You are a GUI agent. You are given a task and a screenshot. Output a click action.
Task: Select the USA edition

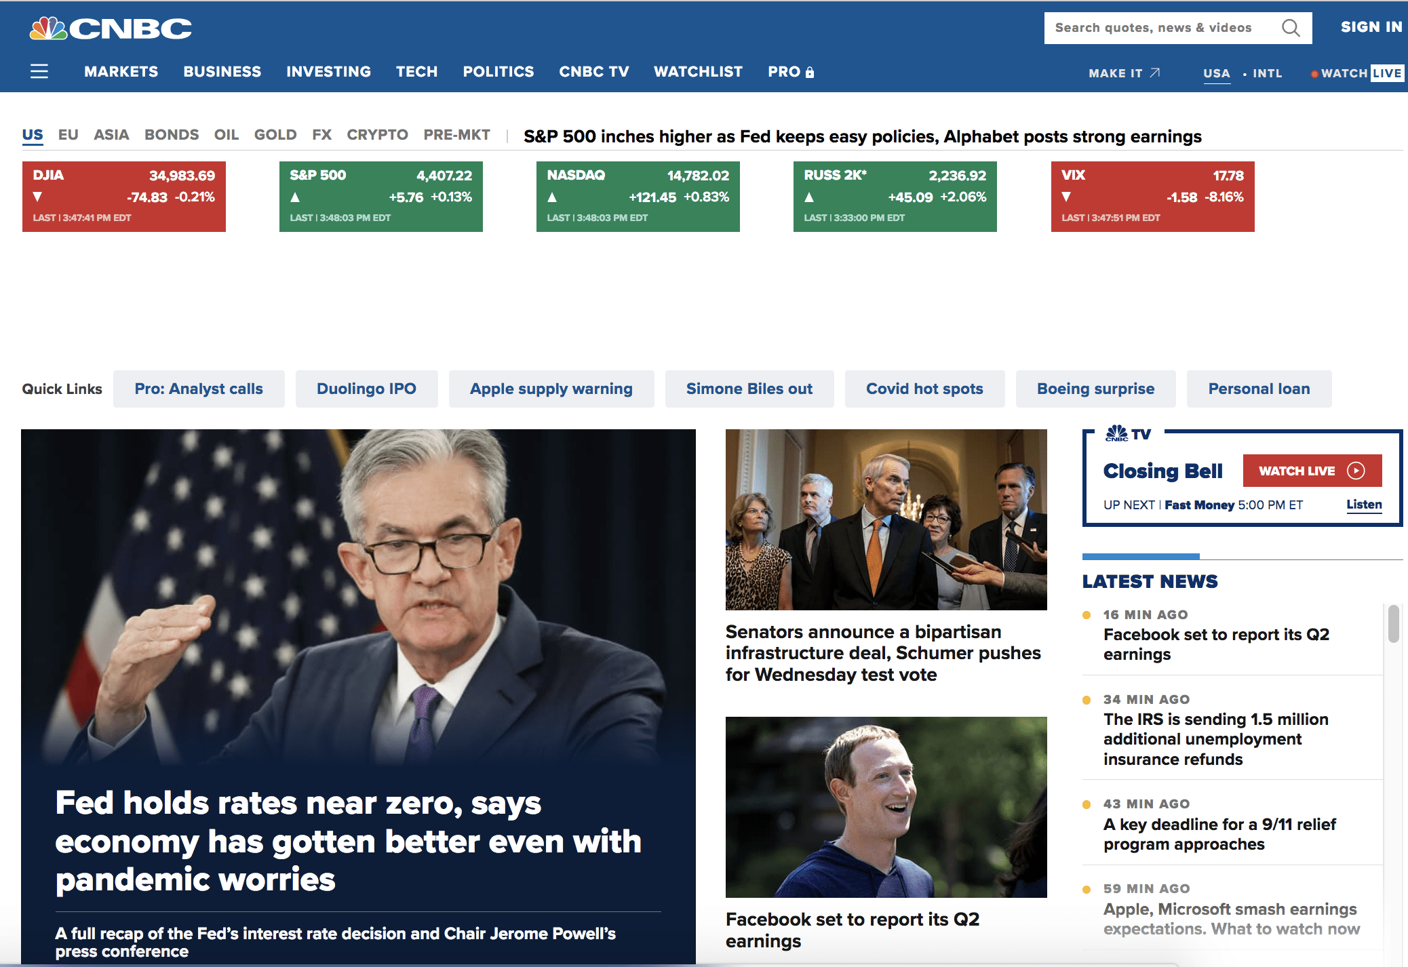coord(1216,73)
